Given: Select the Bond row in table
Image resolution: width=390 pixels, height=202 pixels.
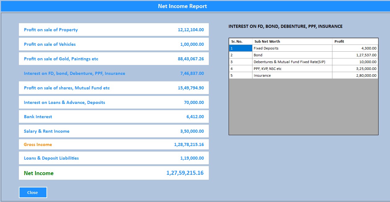Looking at the screenshot, I should pos(292,55).
